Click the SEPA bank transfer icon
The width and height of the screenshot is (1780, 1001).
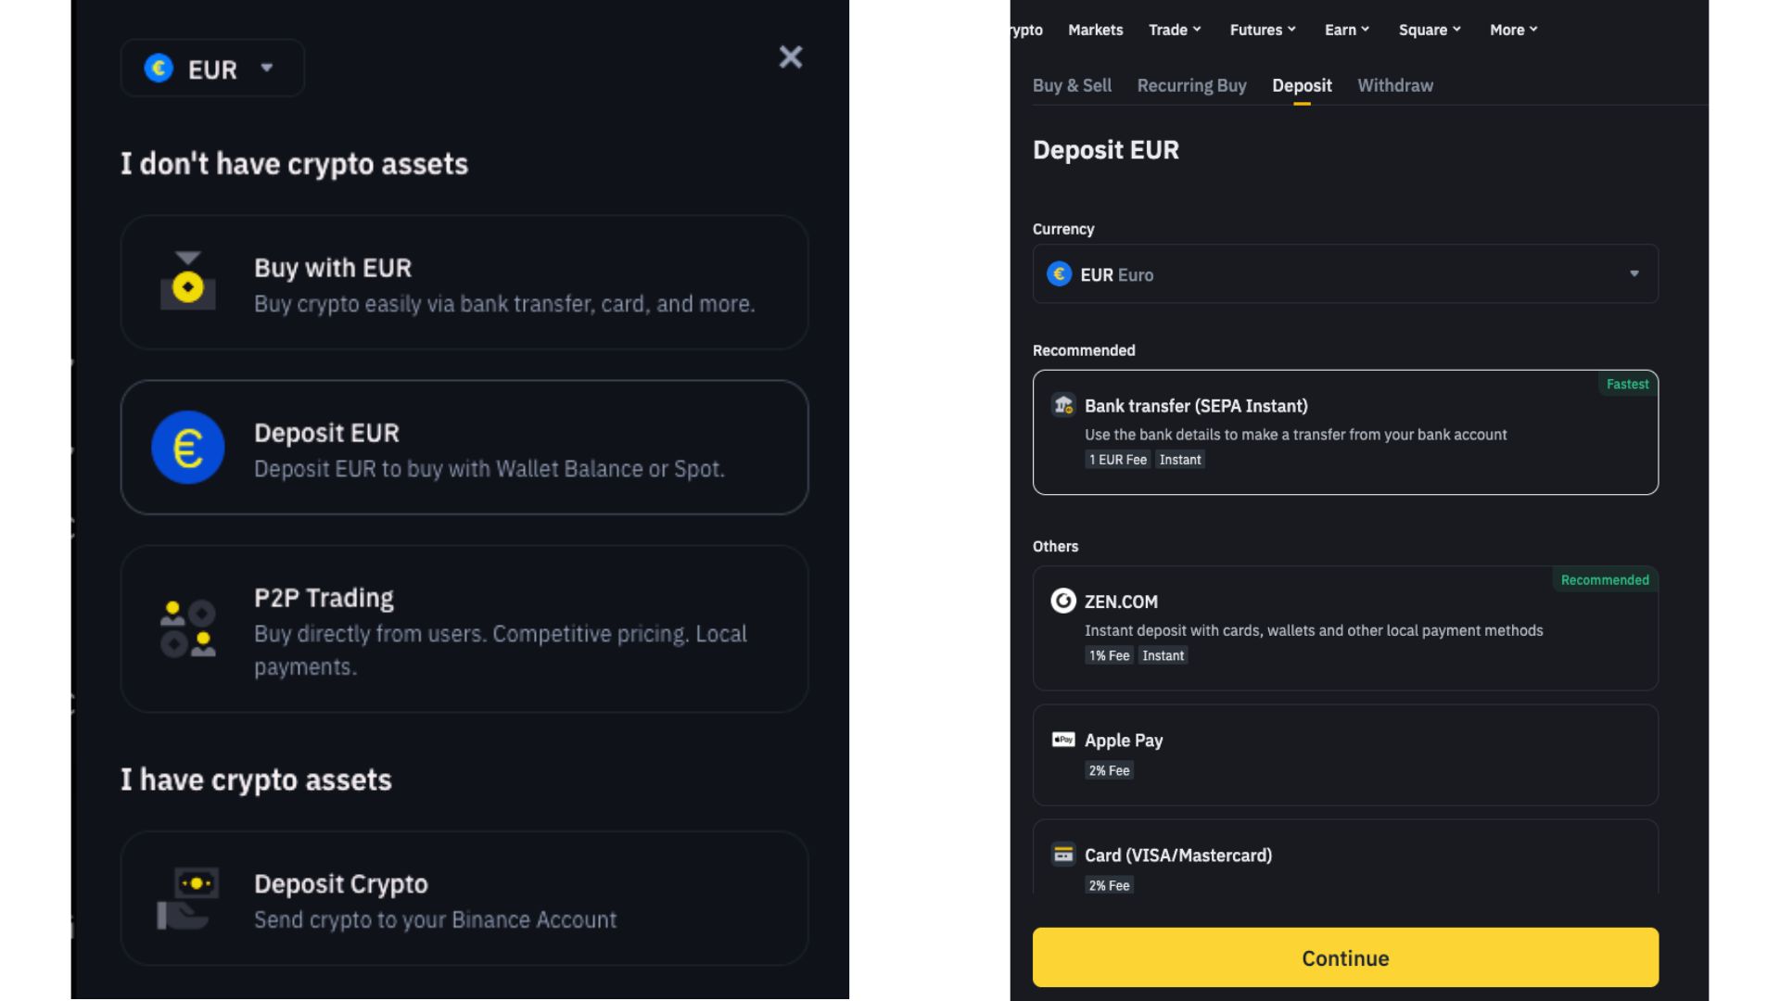1062,405
